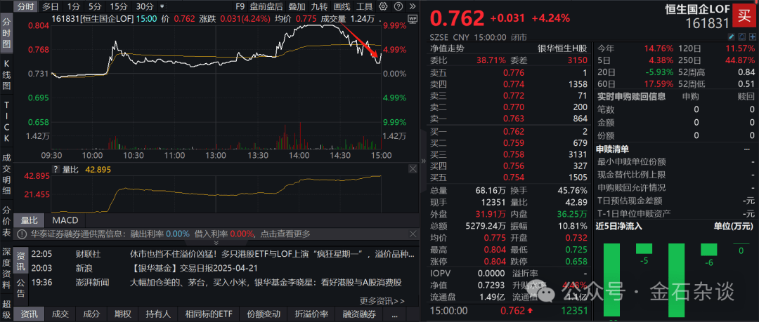
Task: Click the question mark beside 量比
Action: (56, 169)
